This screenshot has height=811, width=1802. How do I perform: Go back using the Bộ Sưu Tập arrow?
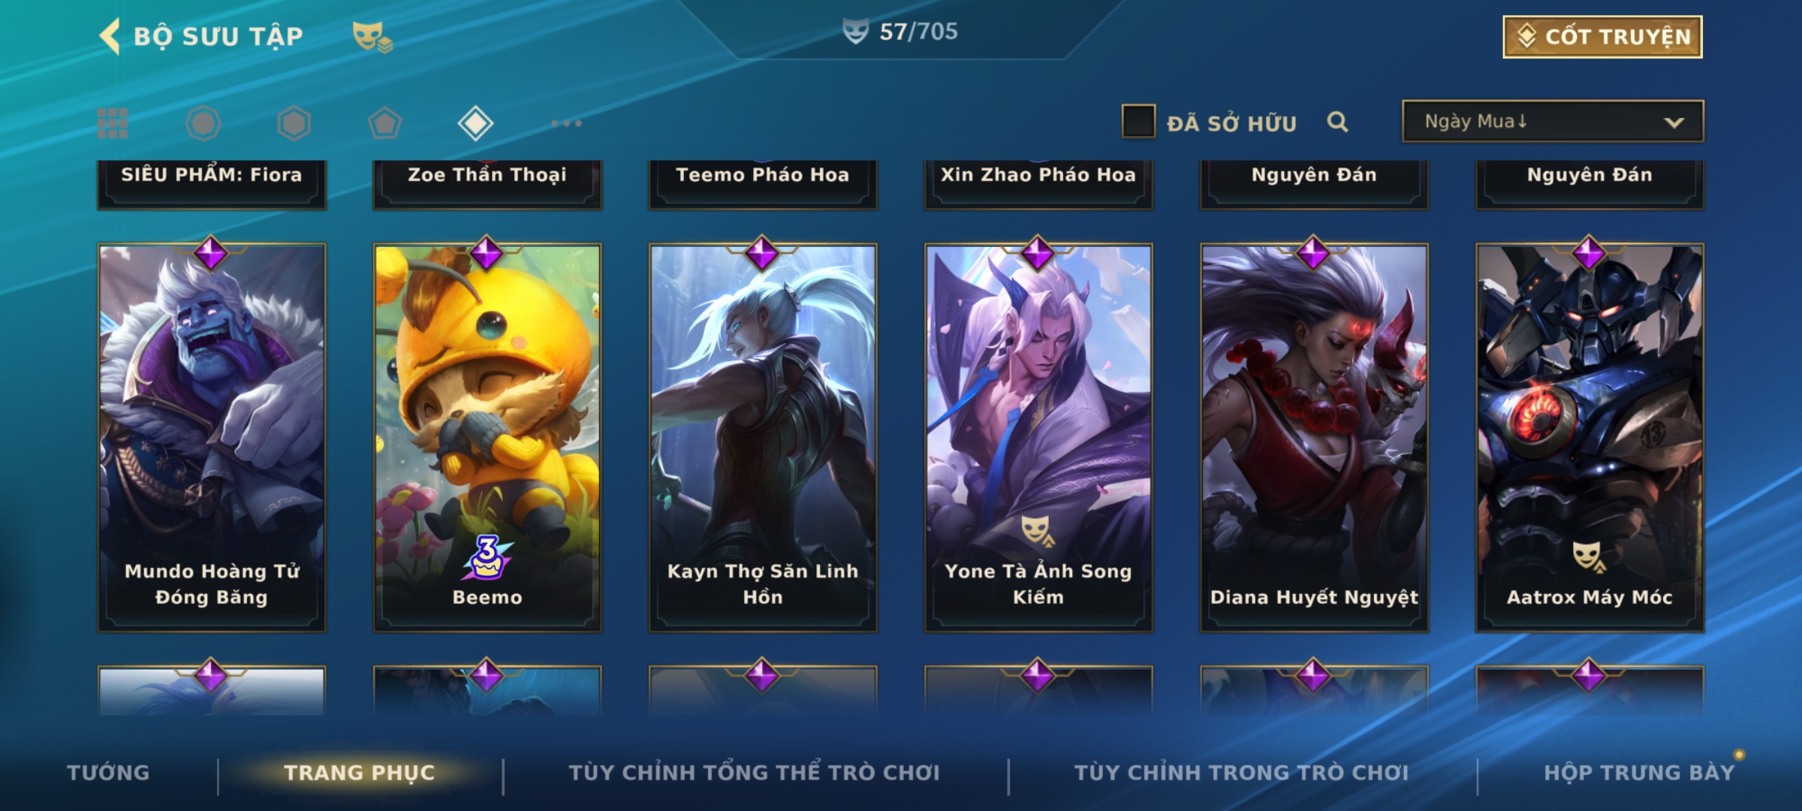click(x=110, y=36)
